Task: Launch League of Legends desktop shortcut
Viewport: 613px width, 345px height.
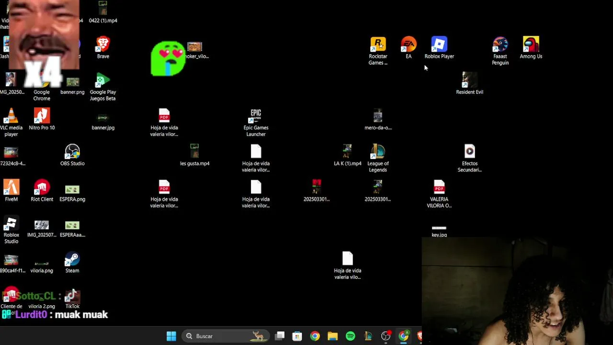Action: (378, 158)
